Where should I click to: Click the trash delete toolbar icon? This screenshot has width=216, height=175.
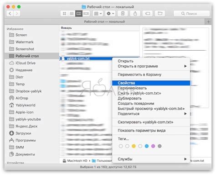[123, 14]
